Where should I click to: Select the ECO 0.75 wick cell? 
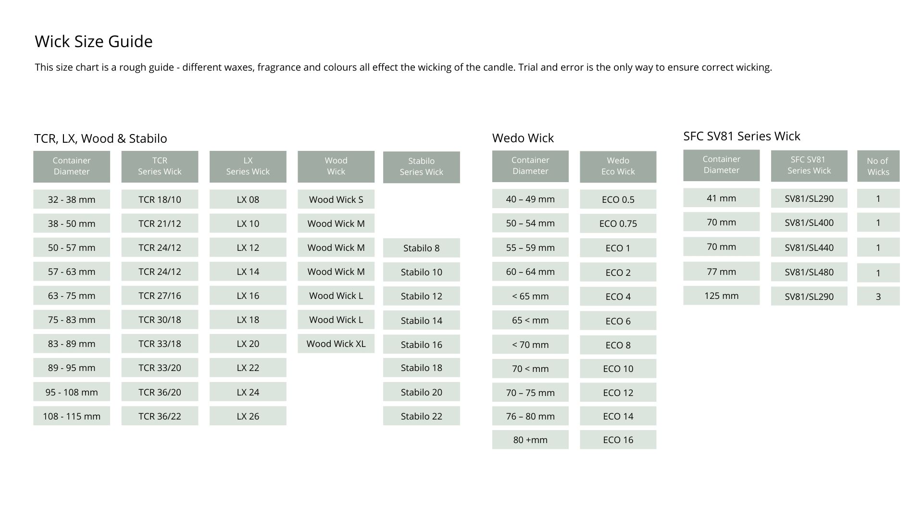(618, 223)
